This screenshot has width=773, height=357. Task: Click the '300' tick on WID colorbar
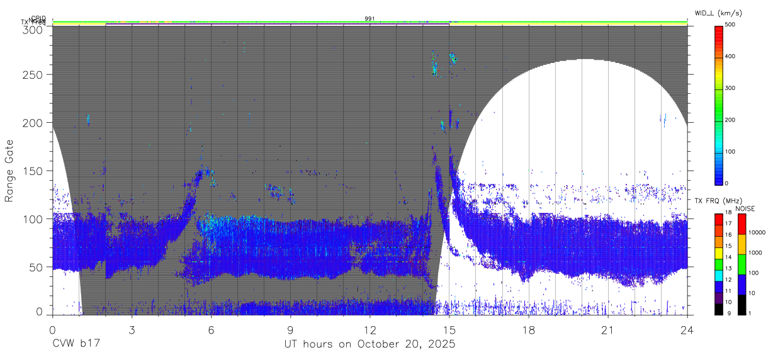click(731, 88)
